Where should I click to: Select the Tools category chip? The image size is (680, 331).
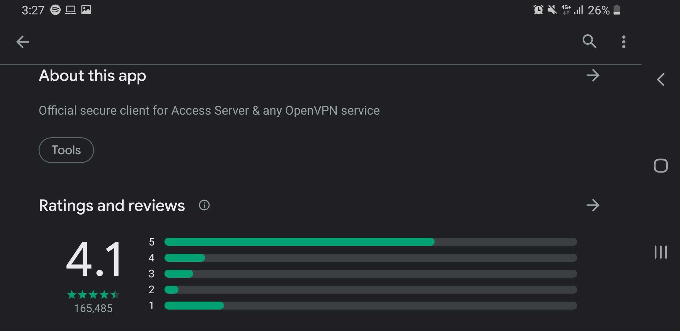(66, 150)
